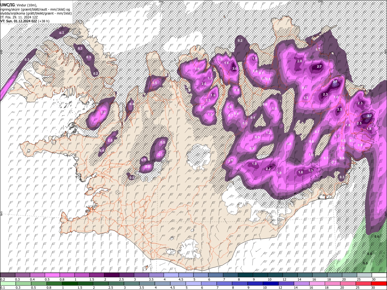Click the 0.6 value in the green rain area
Viewport: 387px width, 290px height.
pos(377,237)
